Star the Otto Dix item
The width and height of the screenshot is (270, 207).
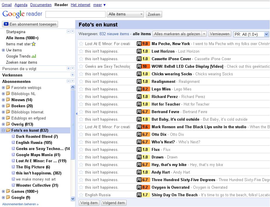pos(81,134)
